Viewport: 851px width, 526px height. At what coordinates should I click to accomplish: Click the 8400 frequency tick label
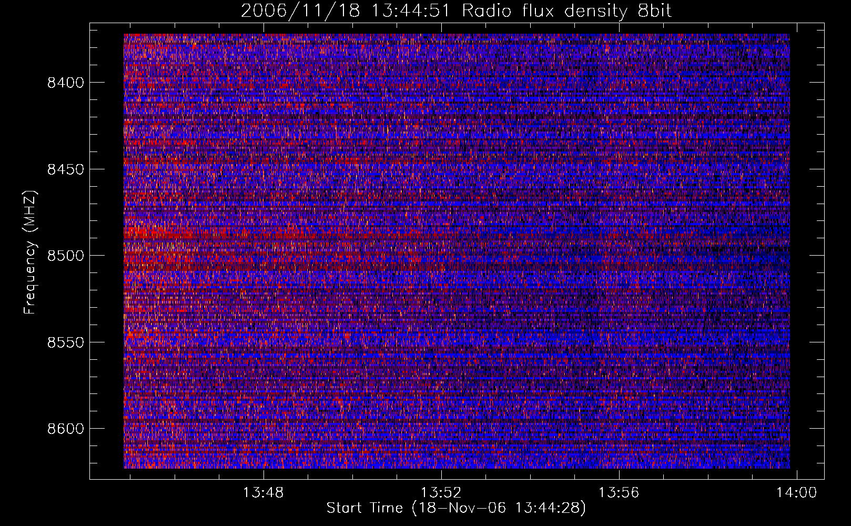pos(66,83)
